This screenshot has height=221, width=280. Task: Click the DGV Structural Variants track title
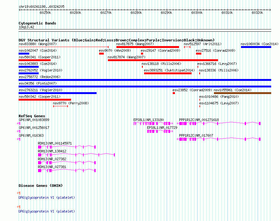[x=116, y=40]
